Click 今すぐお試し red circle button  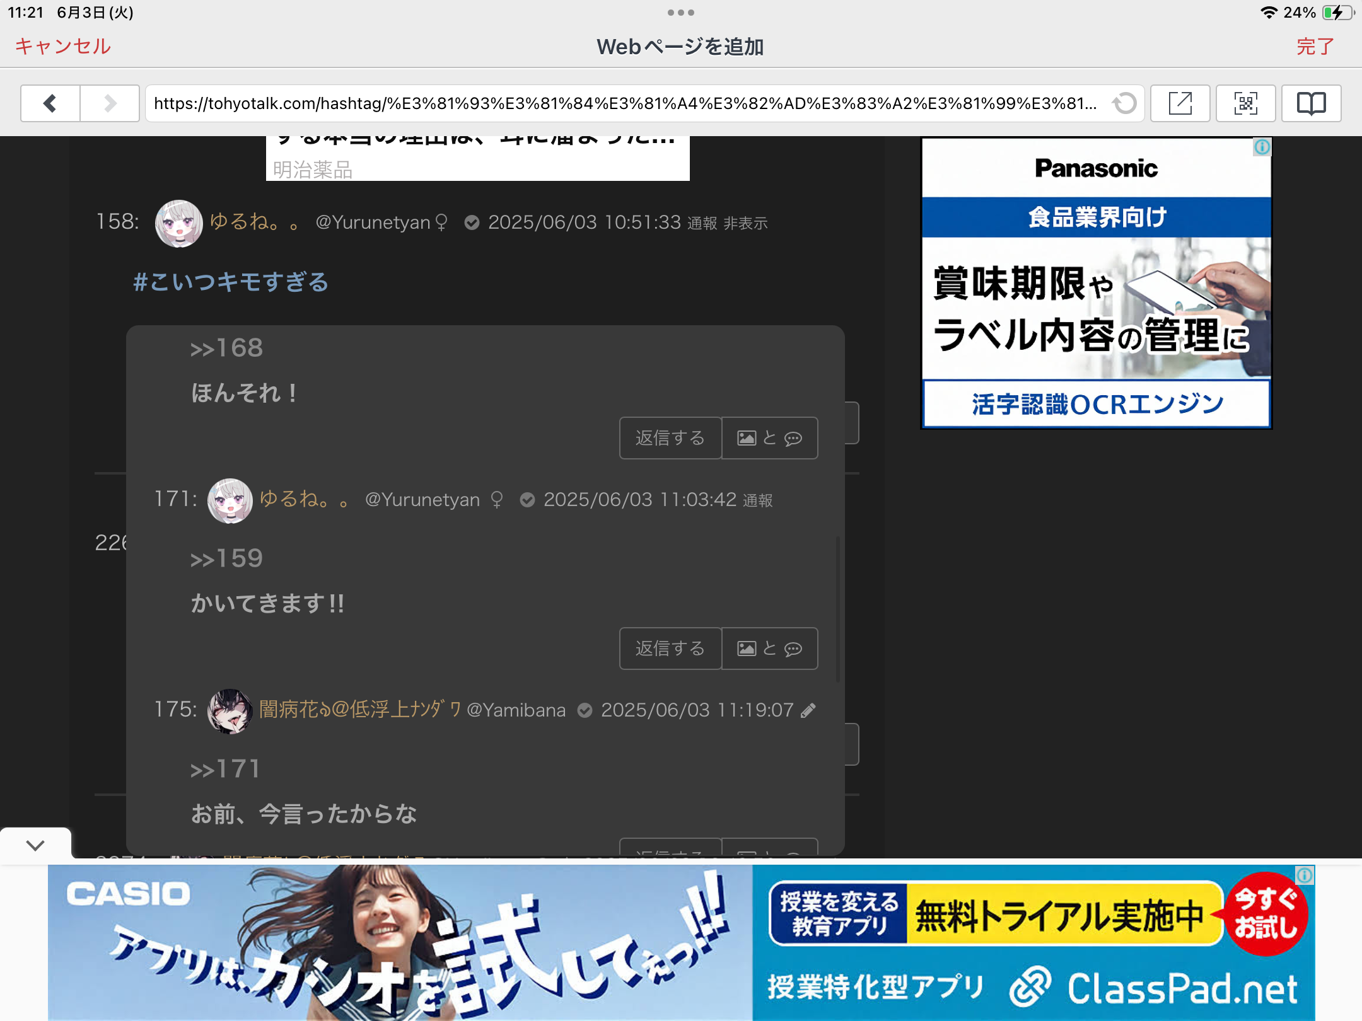click(1266, 914)
